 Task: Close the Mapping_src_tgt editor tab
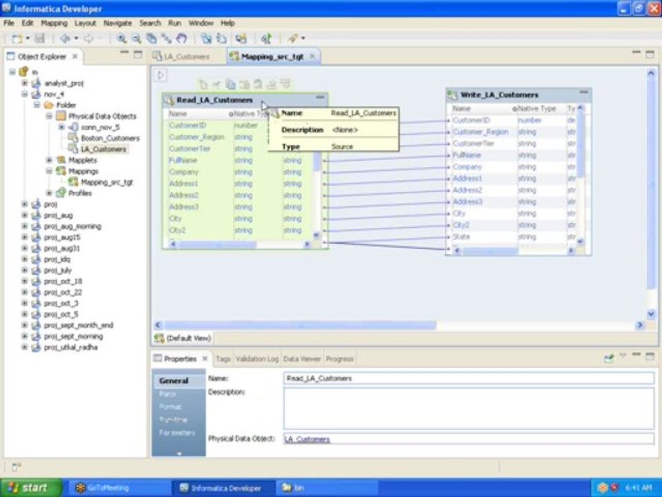(x=312, y=56)
